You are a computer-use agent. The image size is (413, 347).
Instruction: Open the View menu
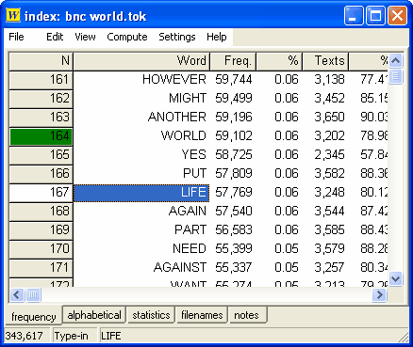click(x=85, y=37)
